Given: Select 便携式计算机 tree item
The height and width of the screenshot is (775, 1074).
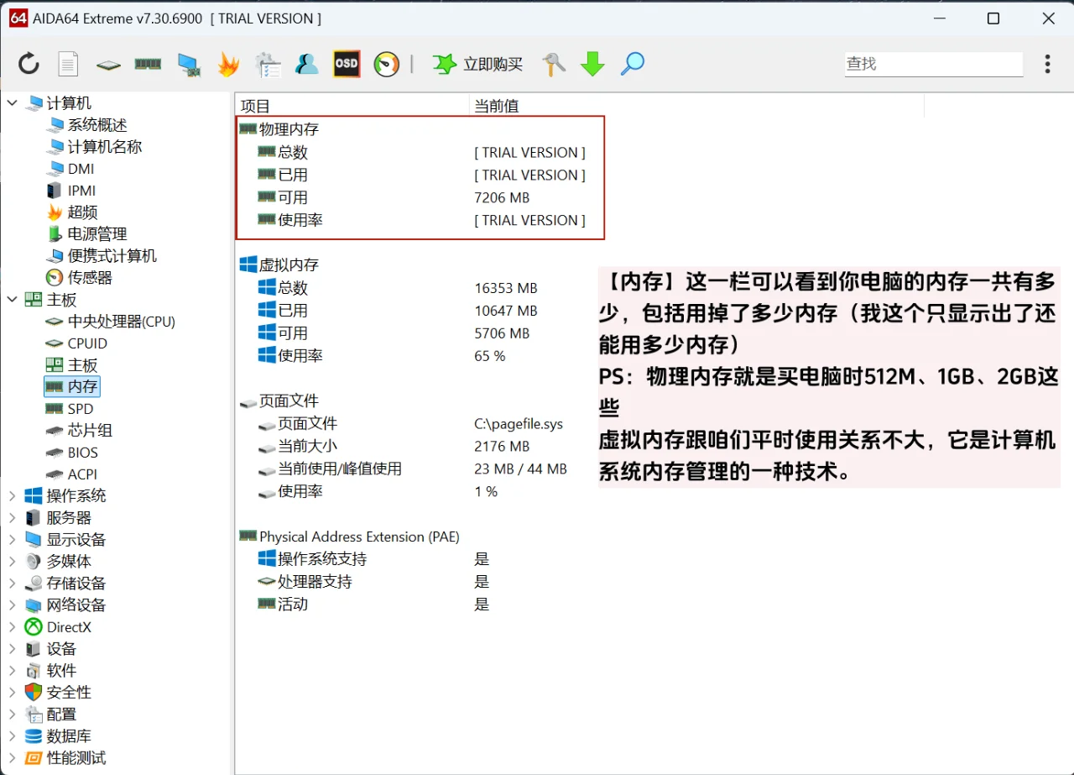Looking at the screenshot, I should click(x=112, y=256).
